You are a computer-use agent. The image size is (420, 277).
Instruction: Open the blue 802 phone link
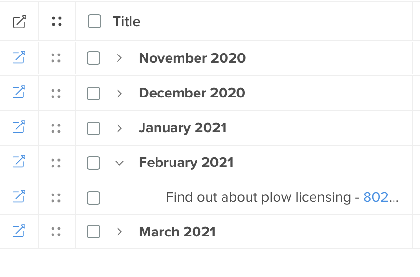[x=376, y=197]
